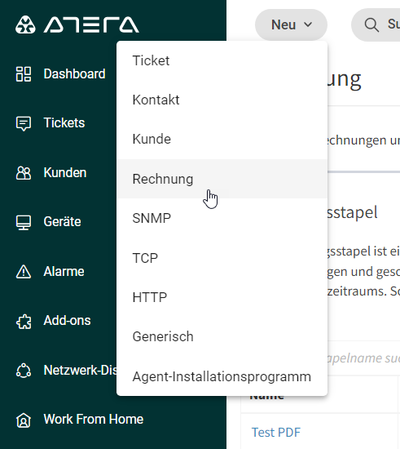Click the Dashboard grid icon
Screen dimensions: 400x449
click(x=24, y=74)
